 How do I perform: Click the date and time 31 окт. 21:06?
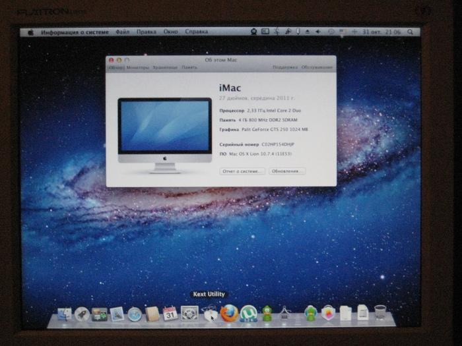coord(381,32)
